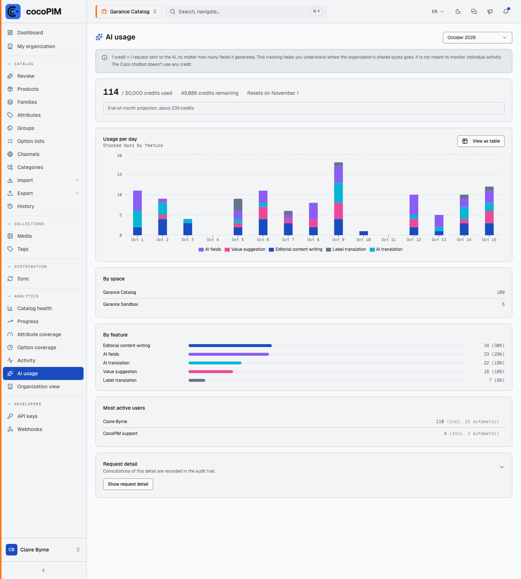Open the EN language dropdown
Image resolution: width=521 pixels, height=579 pixels.
438,12
